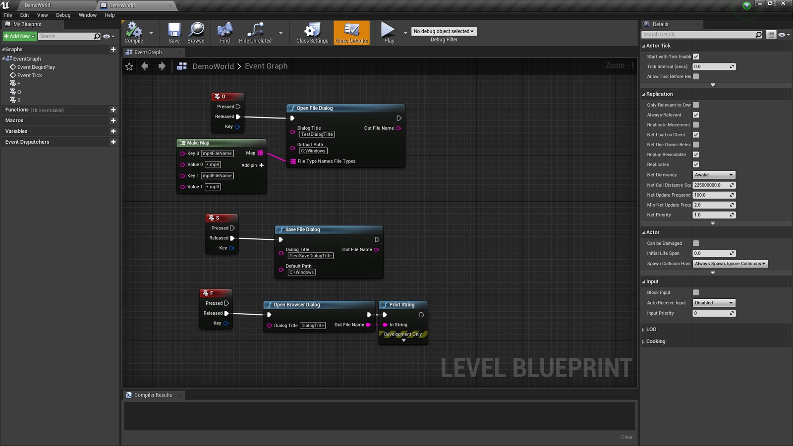The image size is (793, 446).
Task: Open the Window menu
Action: [87, 15]
